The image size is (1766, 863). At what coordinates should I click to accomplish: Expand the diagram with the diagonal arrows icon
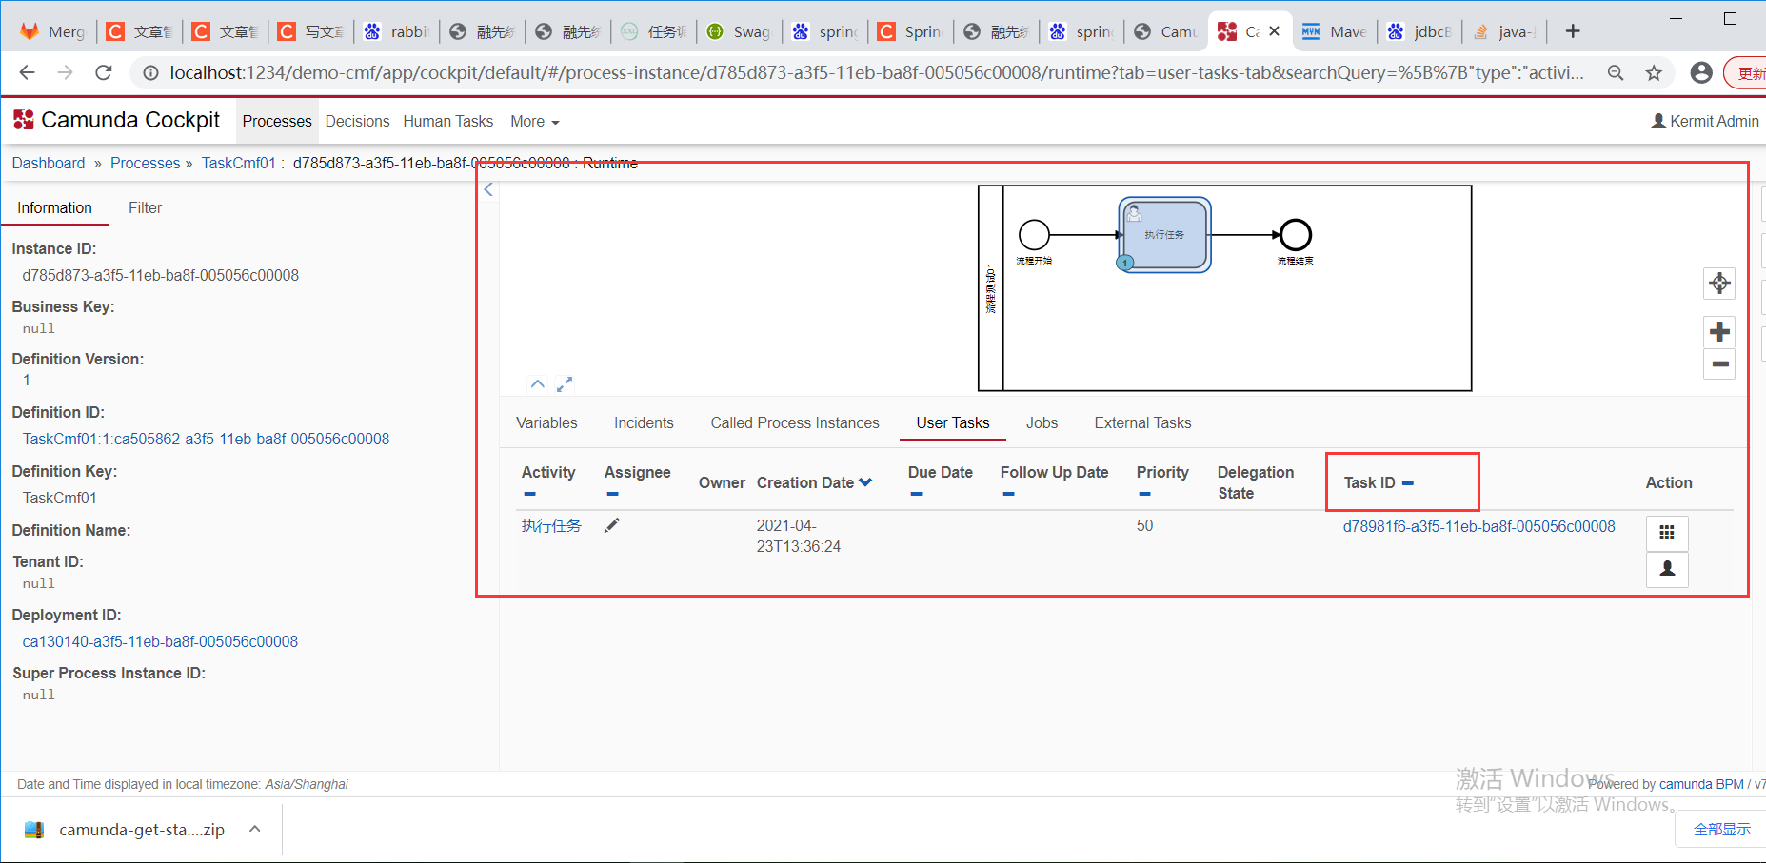coord(564,383)
